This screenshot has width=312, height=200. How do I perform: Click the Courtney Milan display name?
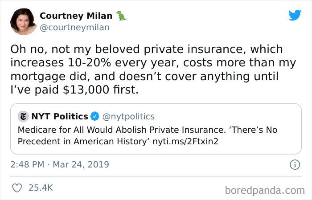[76, 16]
